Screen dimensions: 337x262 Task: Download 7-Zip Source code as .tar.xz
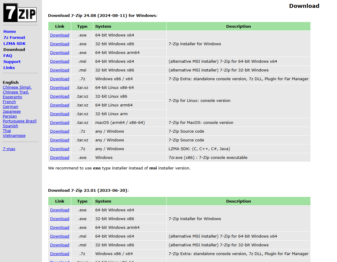[x=59, y=140]
